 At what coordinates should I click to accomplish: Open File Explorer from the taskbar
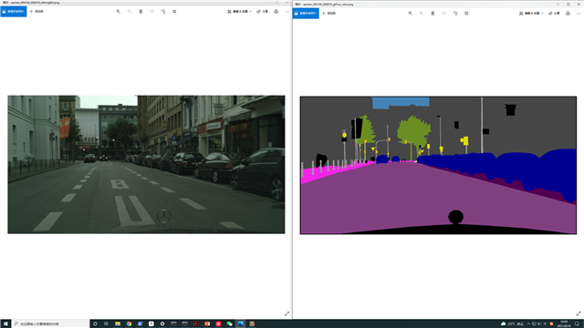[x=118, y=324]
